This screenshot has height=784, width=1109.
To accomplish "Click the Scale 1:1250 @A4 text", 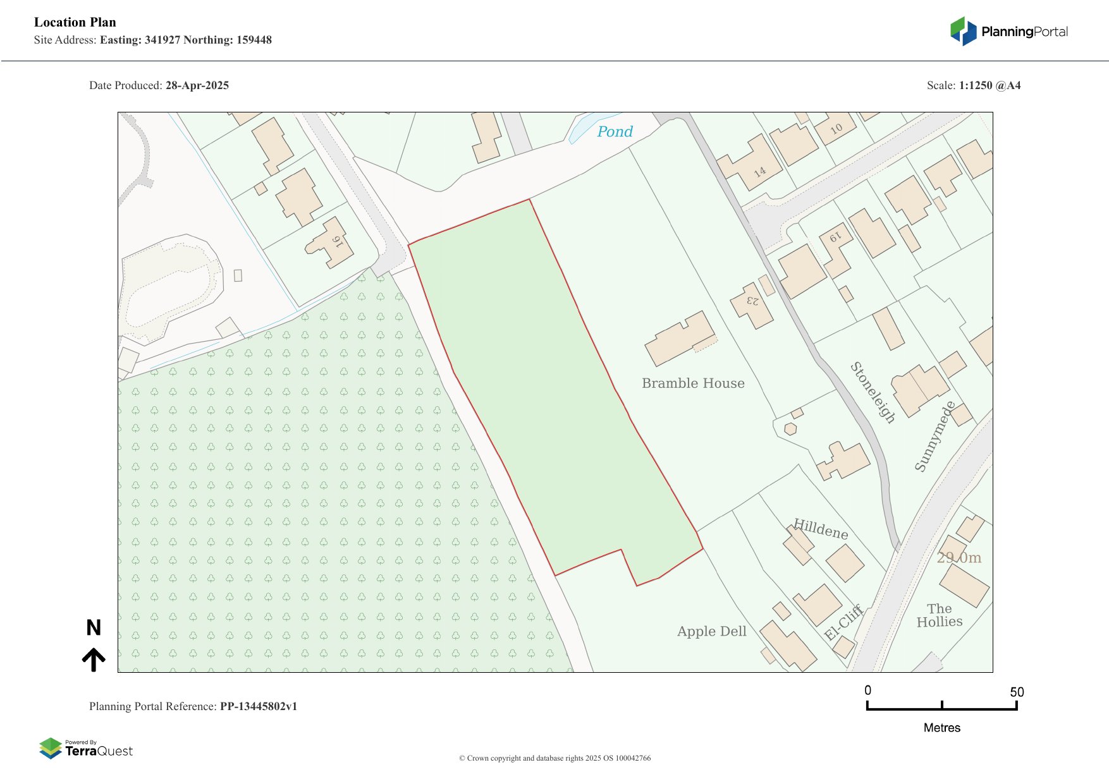I will [973, 85].
